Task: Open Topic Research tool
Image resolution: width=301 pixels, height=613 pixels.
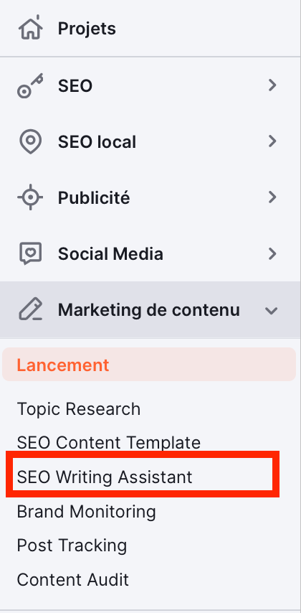Action: 78,409
